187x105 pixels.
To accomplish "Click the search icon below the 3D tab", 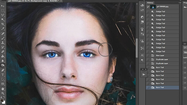I will click(185, 48).
